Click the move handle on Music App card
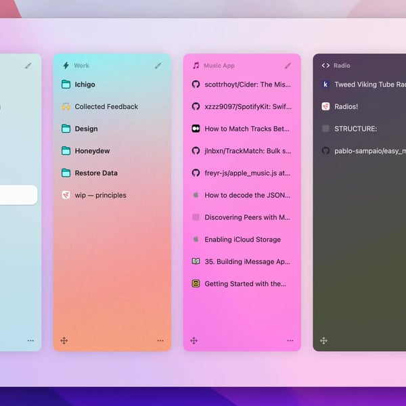The height and width of the screenshot is (406, 406). [x=194, y=340]
